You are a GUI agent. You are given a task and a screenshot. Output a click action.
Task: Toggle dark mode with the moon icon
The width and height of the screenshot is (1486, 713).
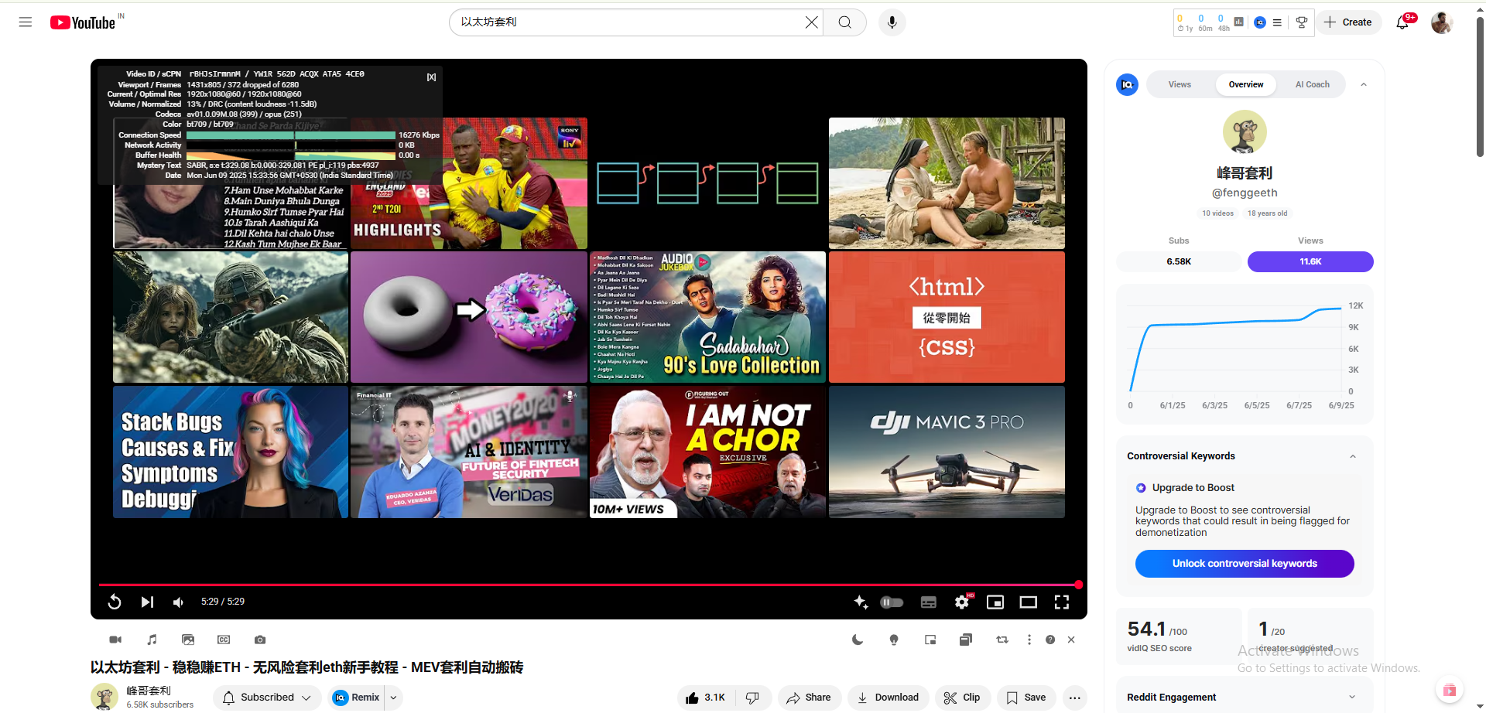pos(858,640)
